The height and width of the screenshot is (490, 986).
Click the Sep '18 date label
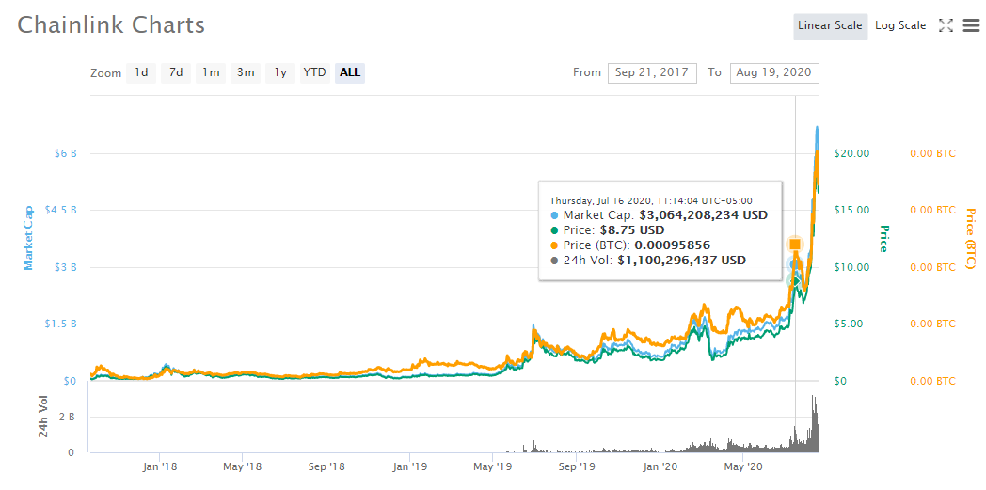pyautogui.click(x=326, y=466)
